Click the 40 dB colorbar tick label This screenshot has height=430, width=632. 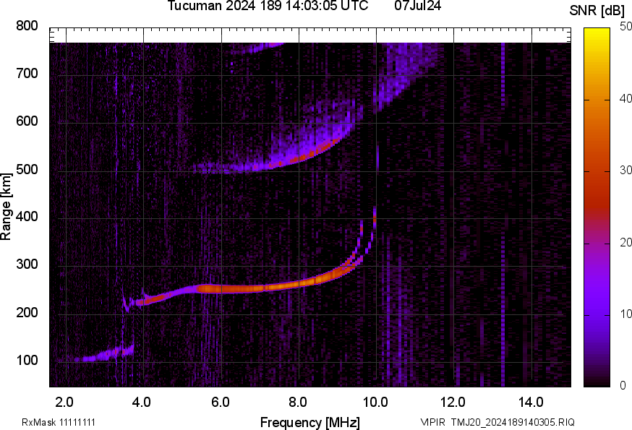[625, 99]
